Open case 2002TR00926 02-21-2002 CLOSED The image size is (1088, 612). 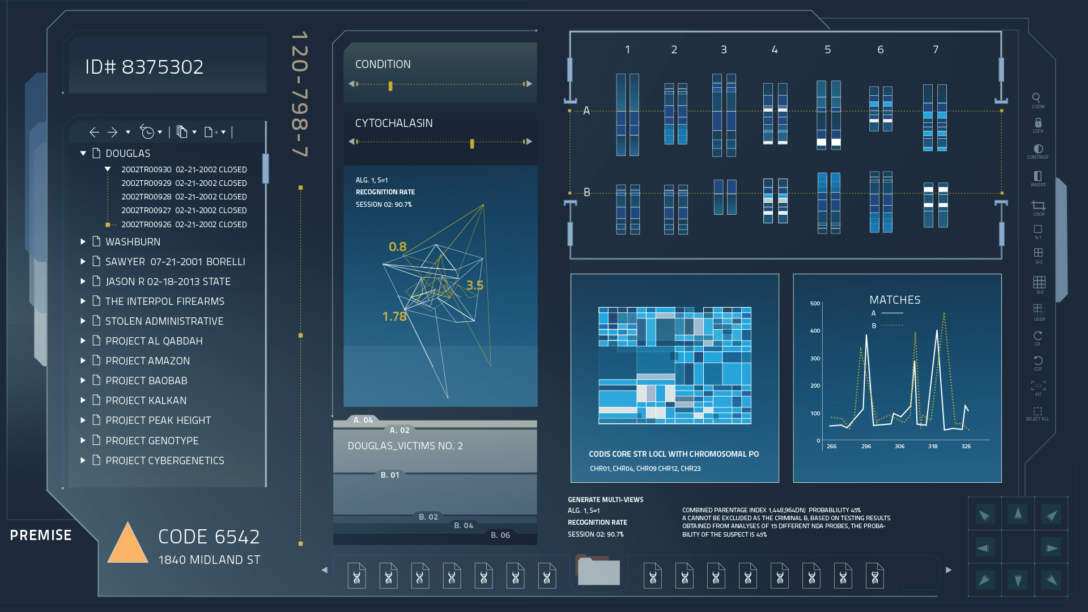coord(184,224)
